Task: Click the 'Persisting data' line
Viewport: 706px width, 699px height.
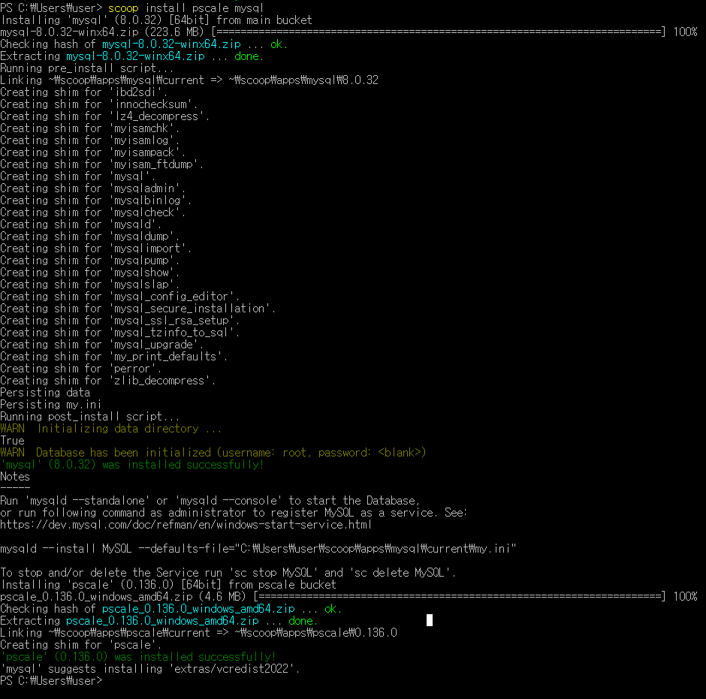Action: (x=45, y=393)
